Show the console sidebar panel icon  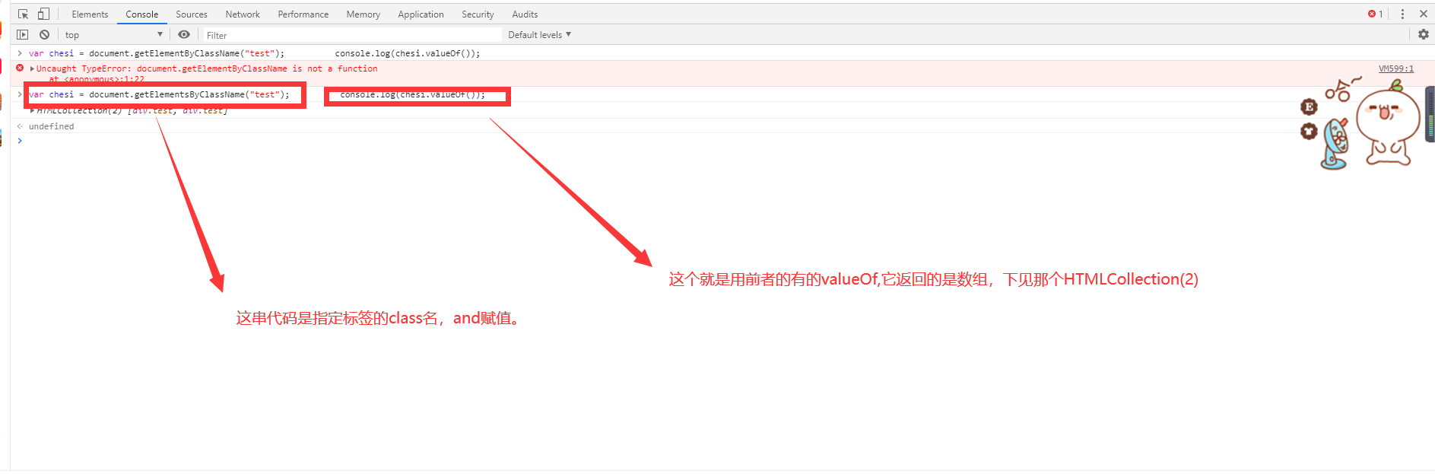click(x=23, y=34)
